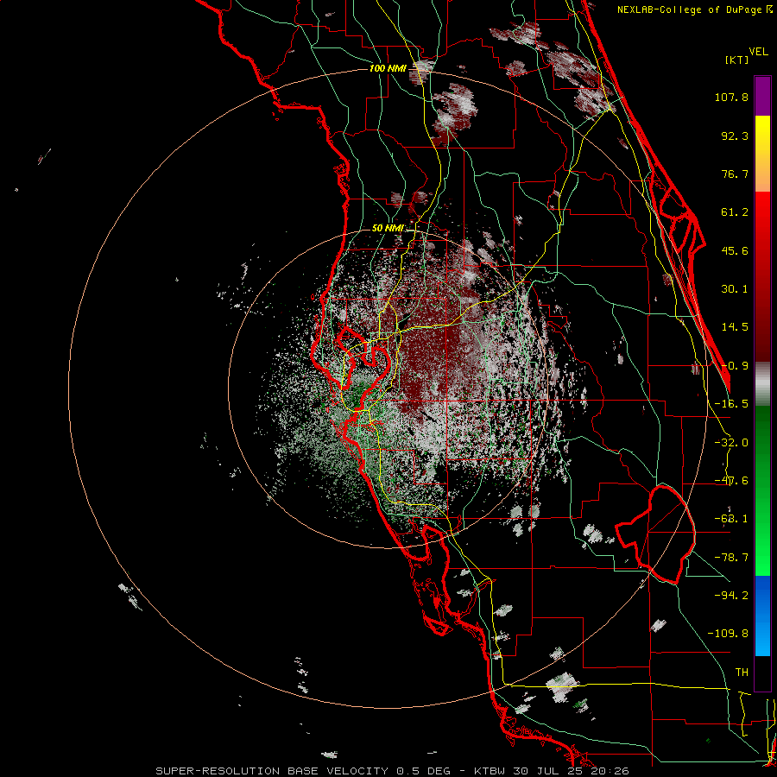Select the -32.0 velocity scale value
Screen dimensions: 777x777
click(731, 443)
